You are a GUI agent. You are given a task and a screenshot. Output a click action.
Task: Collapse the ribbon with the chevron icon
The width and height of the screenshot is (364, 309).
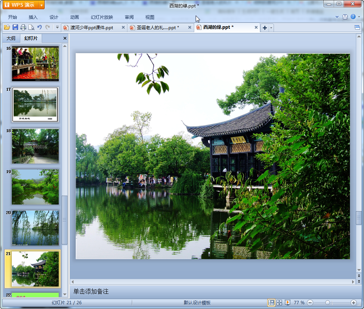[x=337, y=17]
